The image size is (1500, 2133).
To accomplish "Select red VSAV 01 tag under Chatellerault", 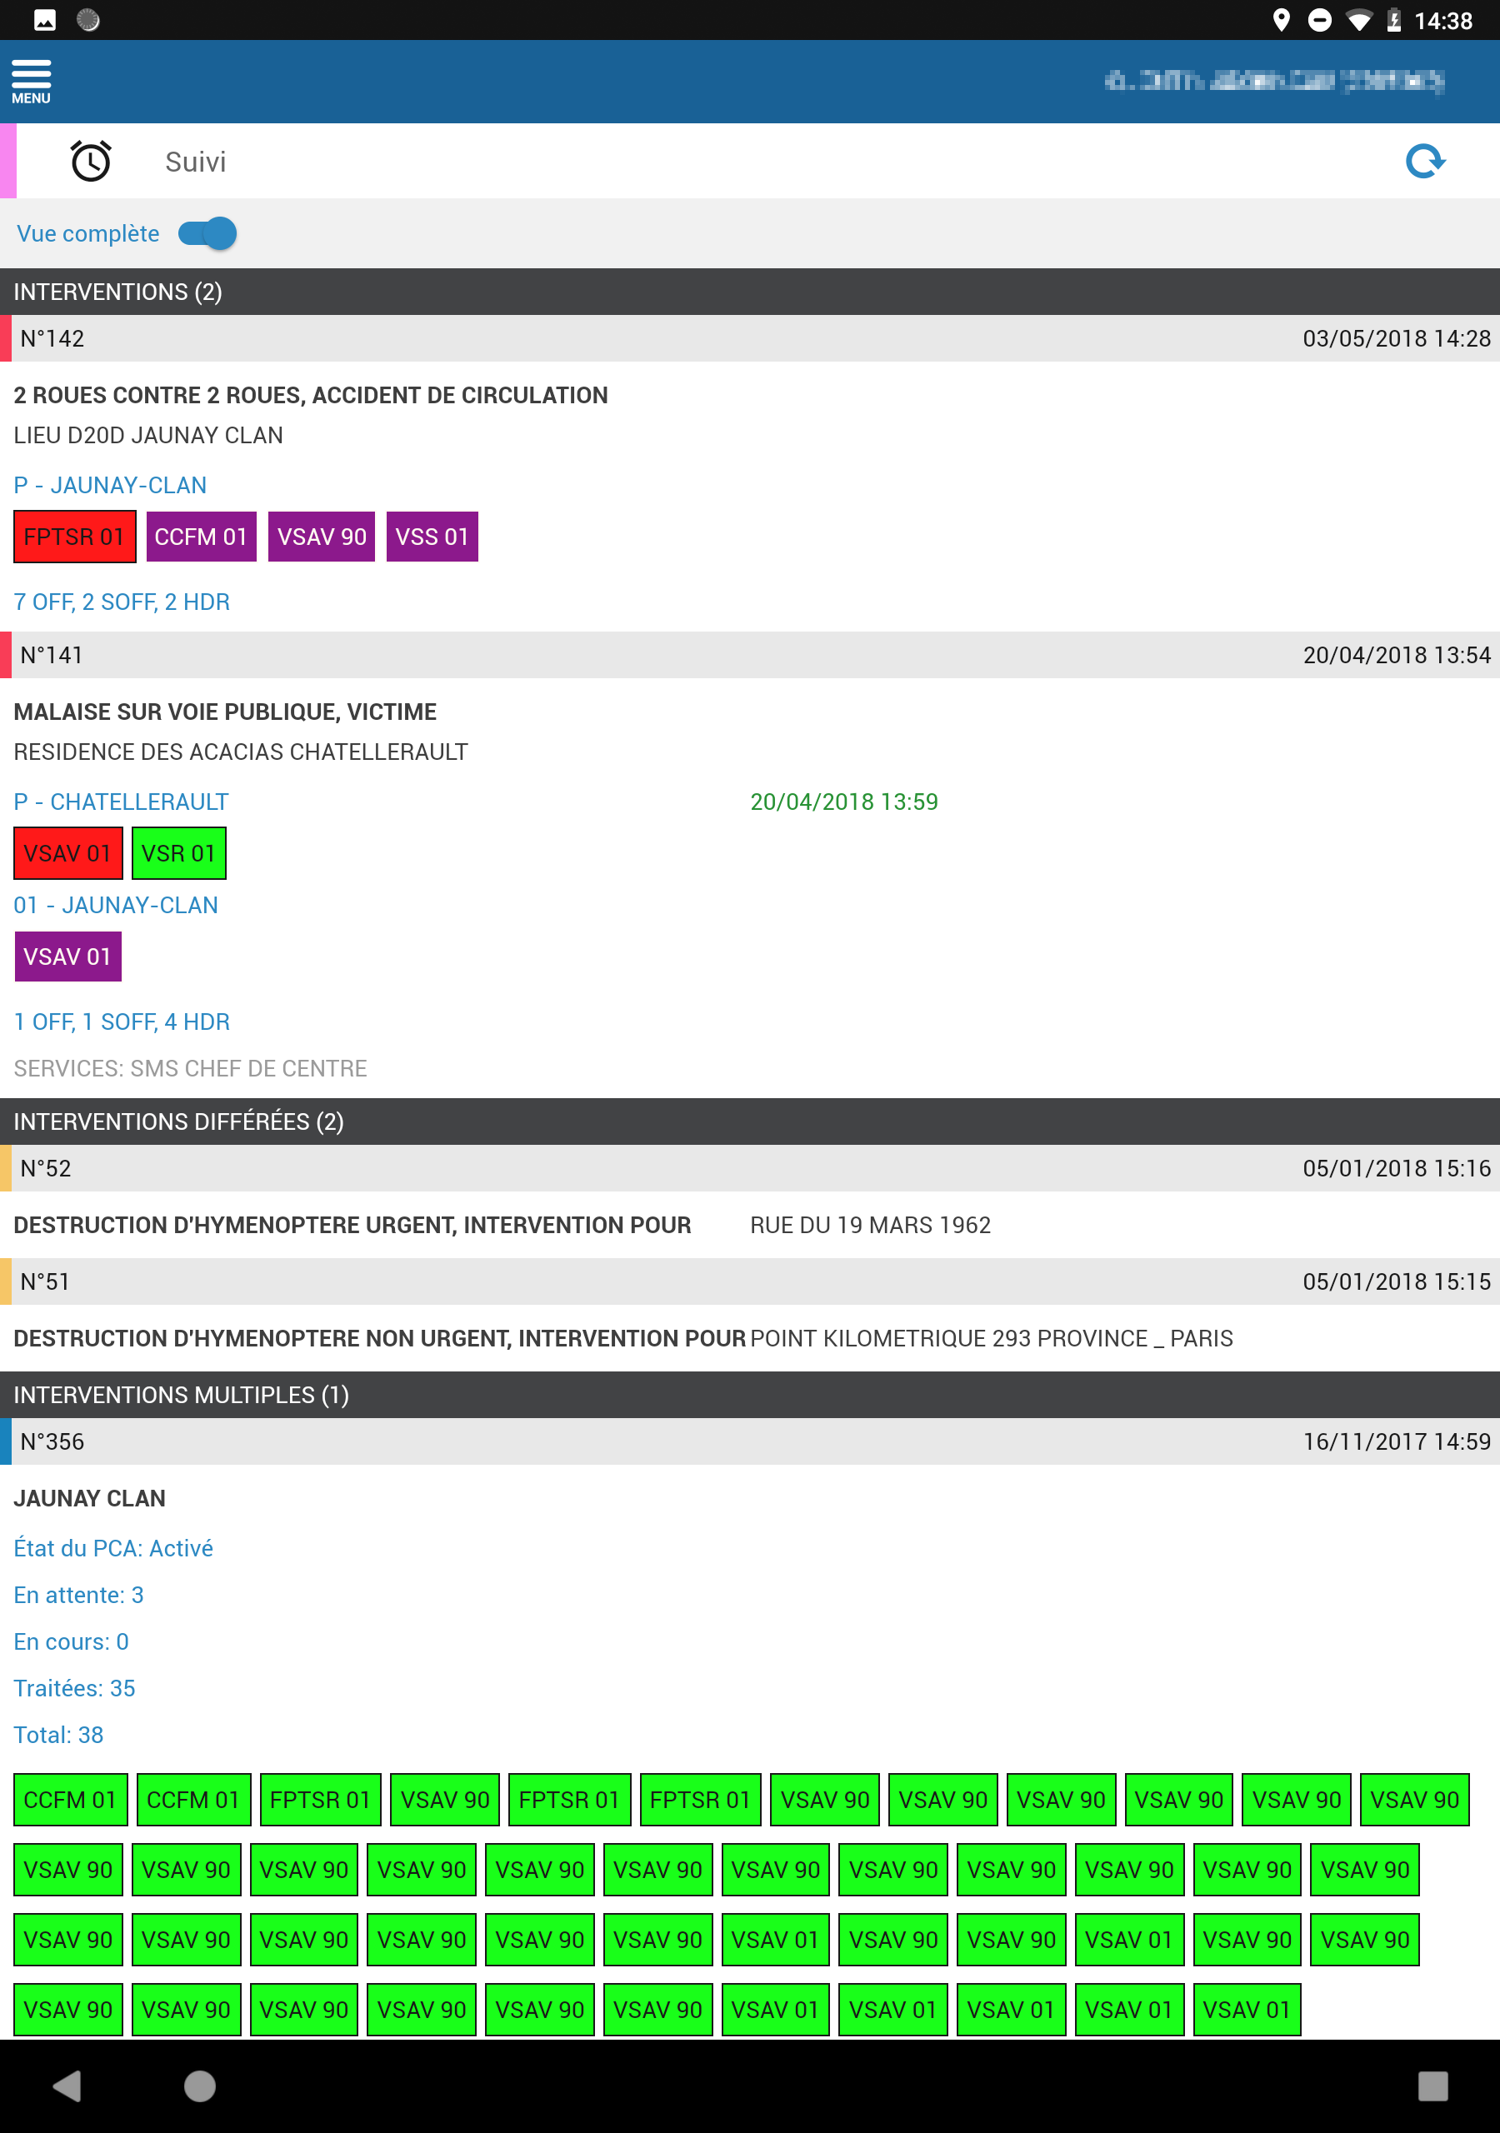I will click(x=67, y=853).
